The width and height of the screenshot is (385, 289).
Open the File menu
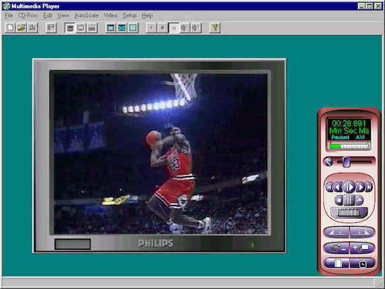8,15
